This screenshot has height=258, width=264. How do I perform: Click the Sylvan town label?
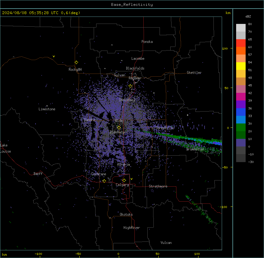pyautogui.click(x=119, y=75)
